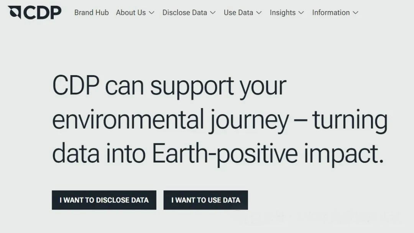Open the Disclose Data menu
Viewport: 414px width, 233px height.
(184, 13)
